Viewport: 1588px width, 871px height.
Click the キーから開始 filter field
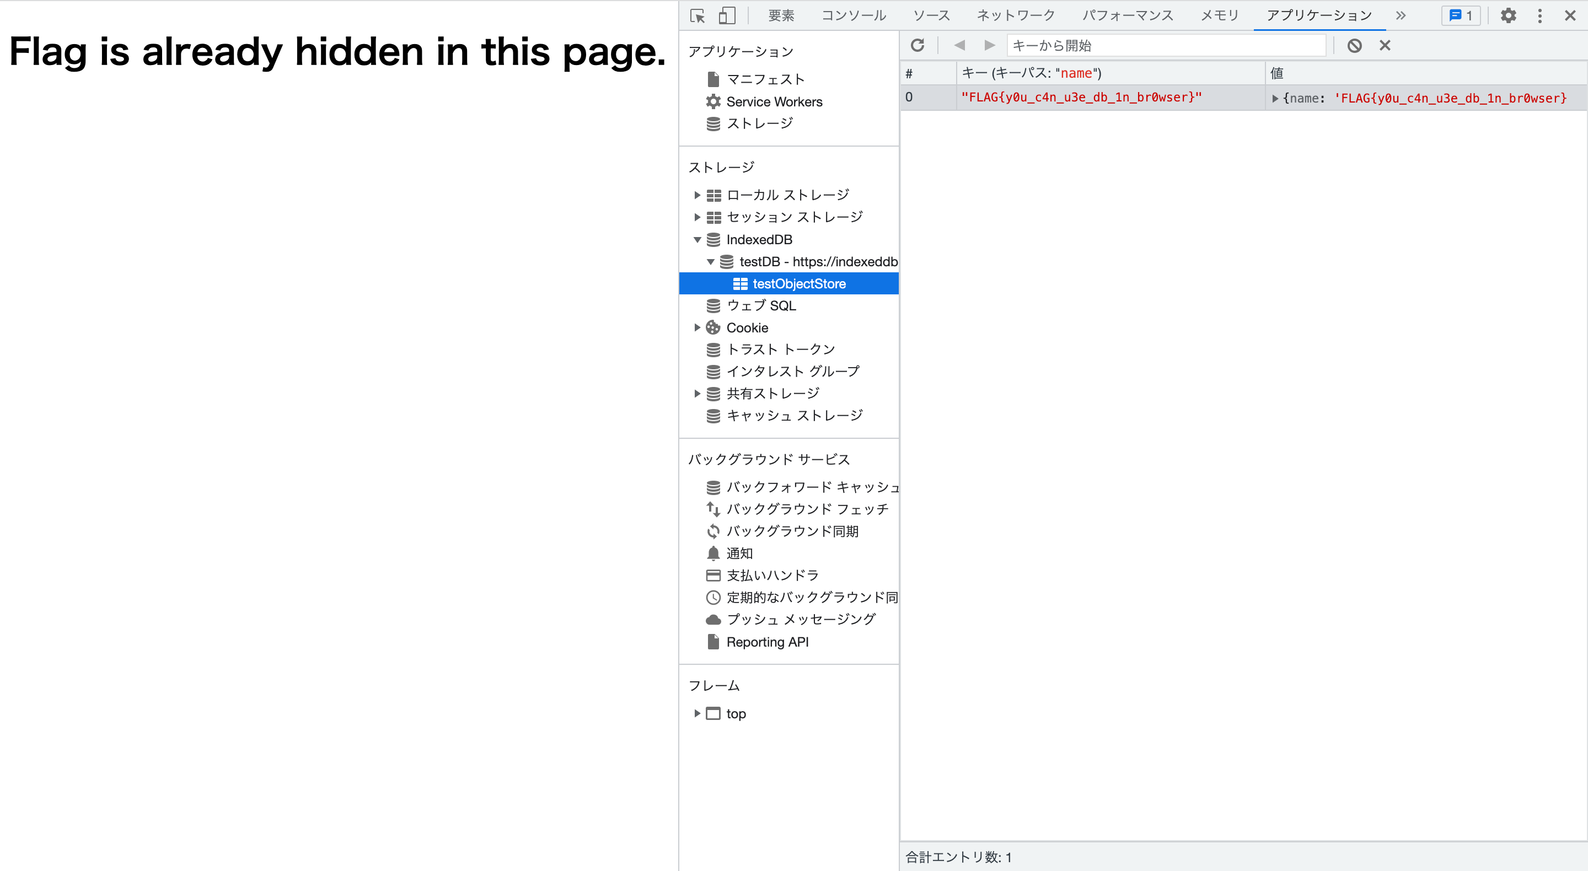pyautogui.click(x=1165, y=45)
